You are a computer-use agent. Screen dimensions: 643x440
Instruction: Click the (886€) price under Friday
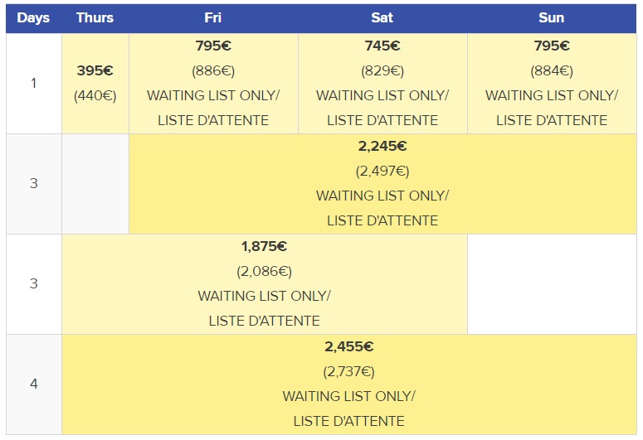(x=213, y=71)
